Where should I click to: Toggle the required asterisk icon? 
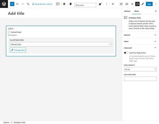click(64, 4)
